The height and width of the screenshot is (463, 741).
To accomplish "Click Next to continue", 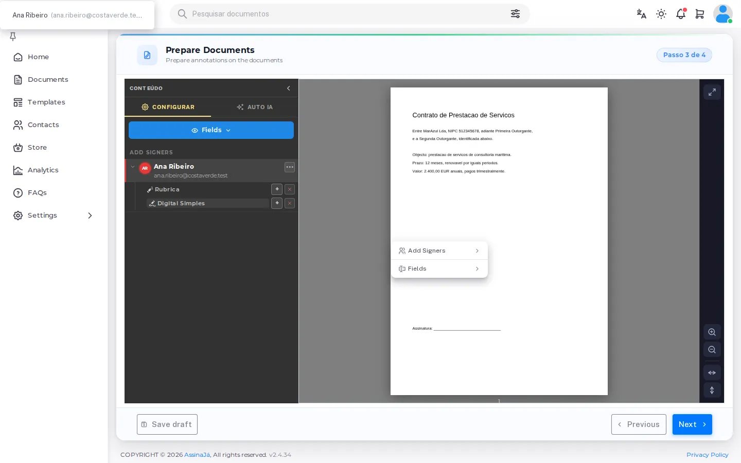I will tap(692, 424).
